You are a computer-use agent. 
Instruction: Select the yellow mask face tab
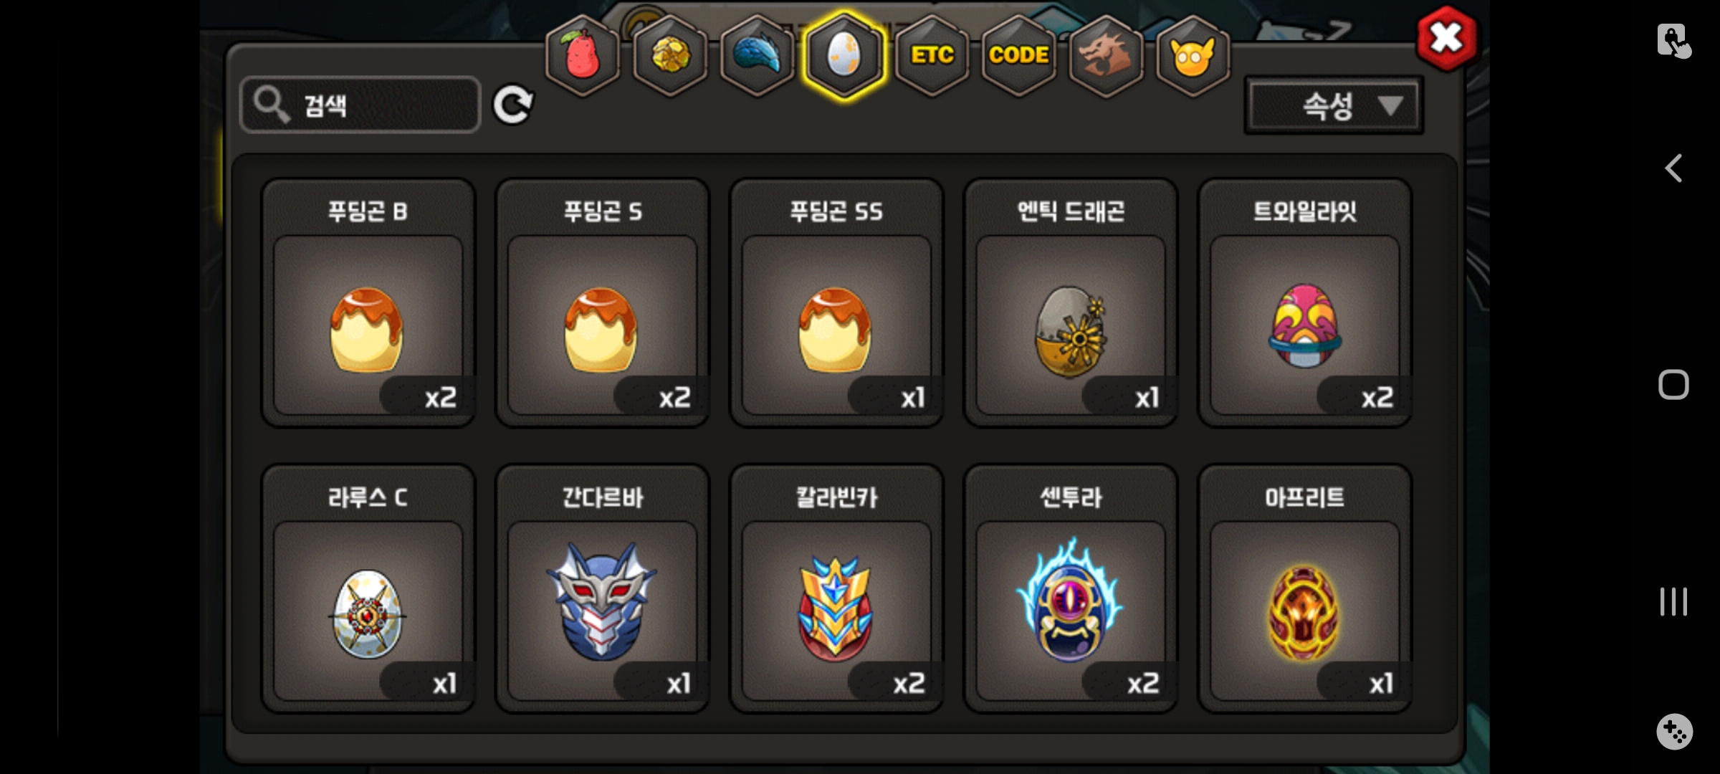1193,56
